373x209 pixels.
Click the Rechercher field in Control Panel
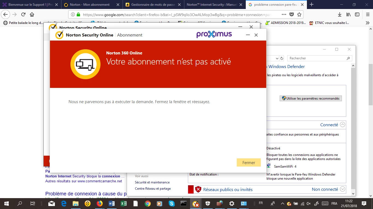click(x=319, y=58)
